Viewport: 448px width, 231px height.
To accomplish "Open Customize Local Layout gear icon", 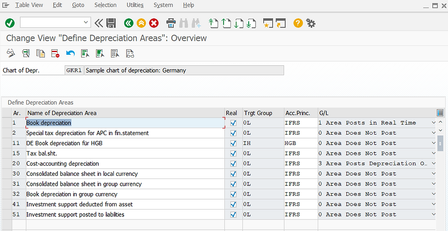I will [310, 23].
